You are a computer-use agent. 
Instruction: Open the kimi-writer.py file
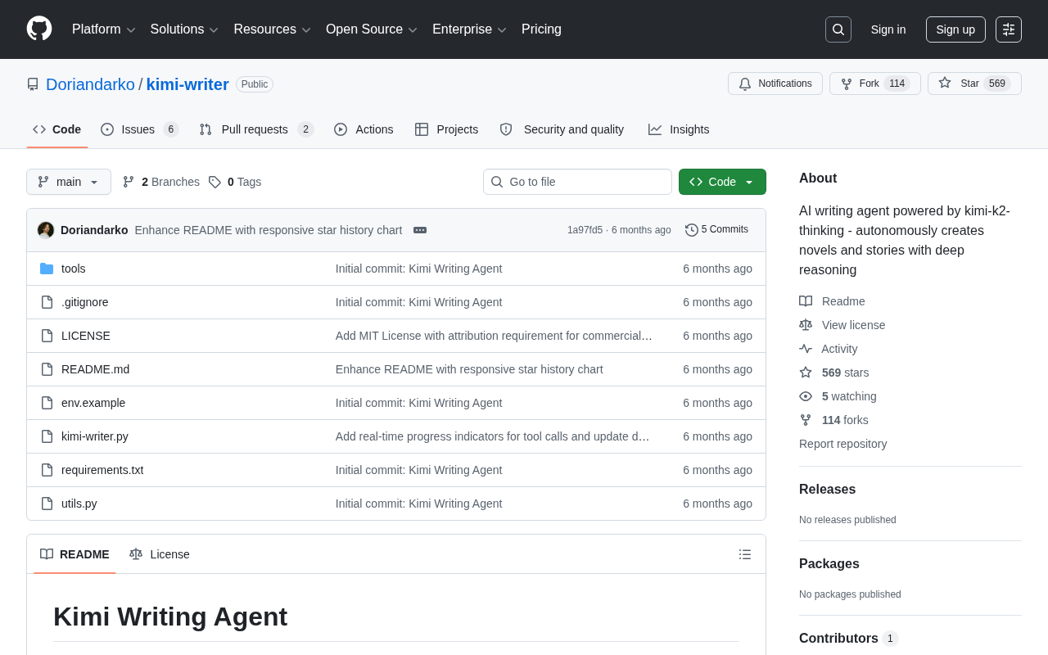(x=95, y=436)
